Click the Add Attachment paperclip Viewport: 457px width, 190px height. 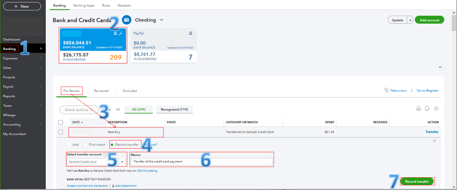[x=113, y=186]
